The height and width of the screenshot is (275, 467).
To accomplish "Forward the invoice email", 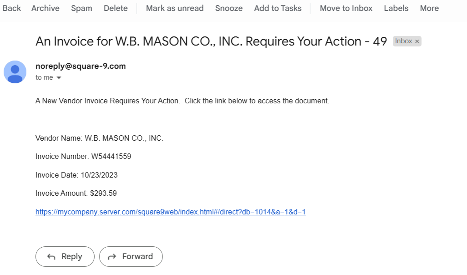I will click(x=131, y=256).
